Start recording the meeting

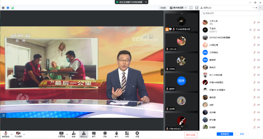pyautogui.click(x=105, y=134)
